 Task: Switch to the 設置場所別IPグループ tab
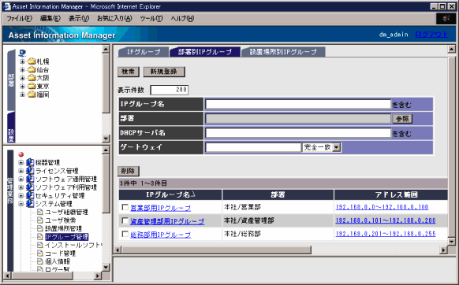[x=283, y=52]
